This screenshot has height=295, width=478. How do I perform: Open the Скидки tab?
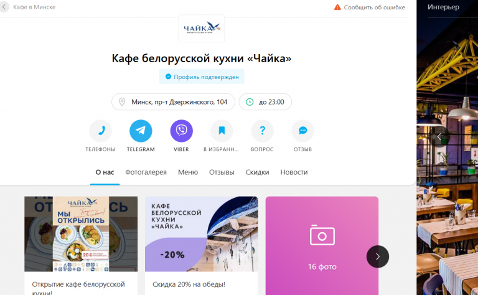tap(257, 172)
